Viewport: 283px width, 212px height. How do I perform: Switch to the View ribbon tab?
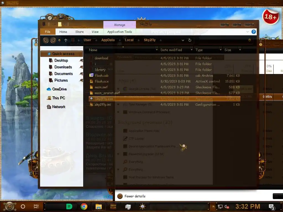95,32
